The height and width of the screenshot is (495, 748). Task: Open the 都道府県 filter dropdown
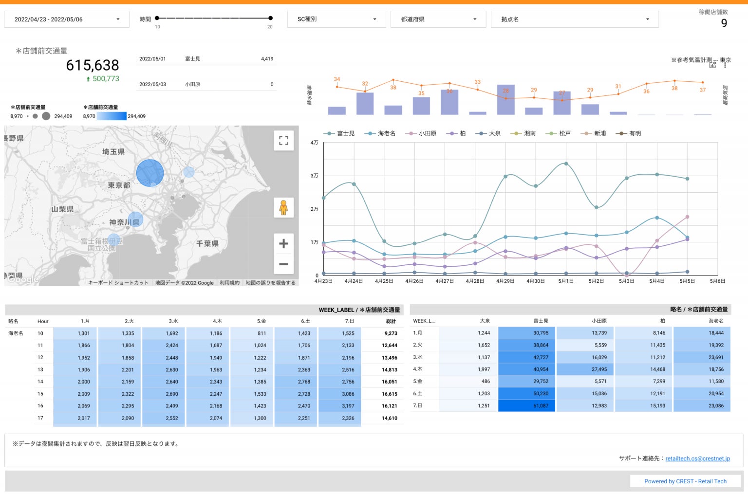pos(438,19)
